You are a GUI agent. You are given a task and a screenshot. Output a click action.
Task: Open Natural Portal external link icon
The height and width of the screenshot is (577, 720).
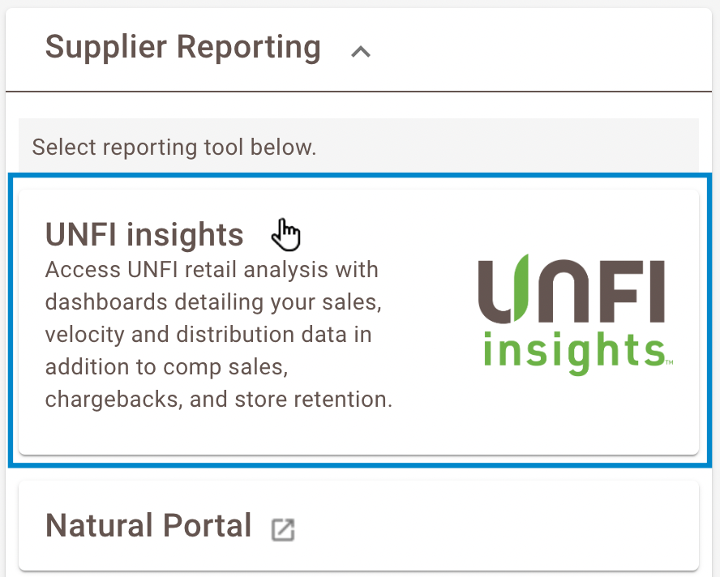point(283,530)
